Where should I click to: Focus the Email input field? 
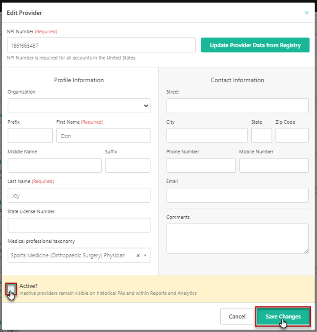pyautogui.click(x=237, y=195)
